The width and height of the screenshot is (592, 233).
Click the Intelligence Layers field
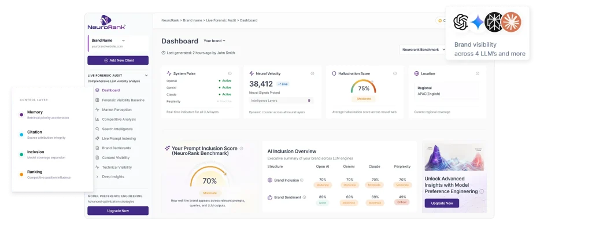tap(282, 101)
